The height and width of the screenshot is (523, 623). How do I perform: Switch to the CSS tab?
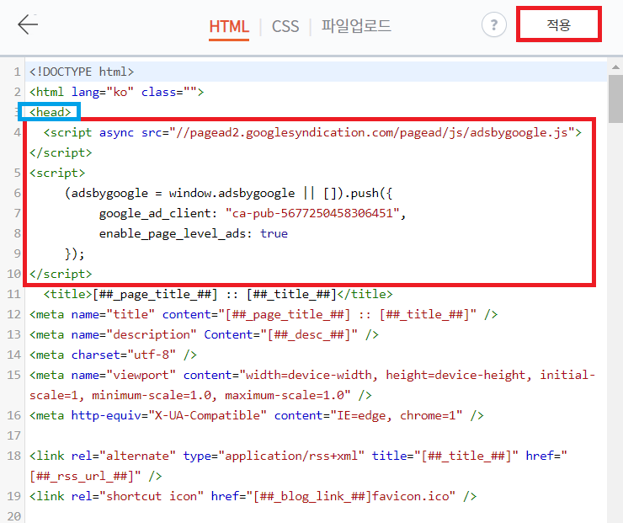pyautogui.click(x=285, y=27)
